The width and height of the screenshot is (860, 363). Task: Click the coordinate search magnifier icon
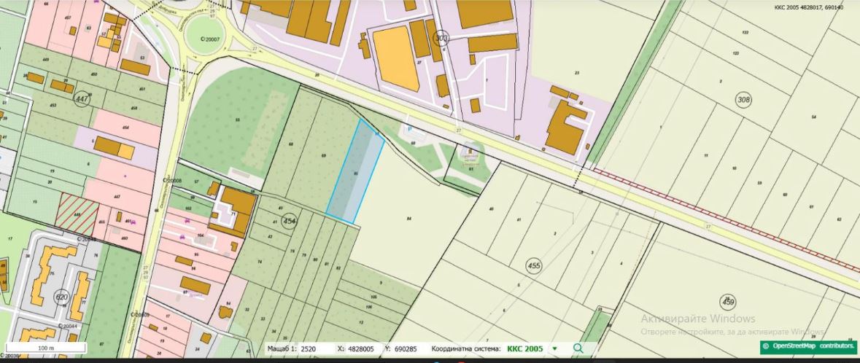click(x=578, y=348)
